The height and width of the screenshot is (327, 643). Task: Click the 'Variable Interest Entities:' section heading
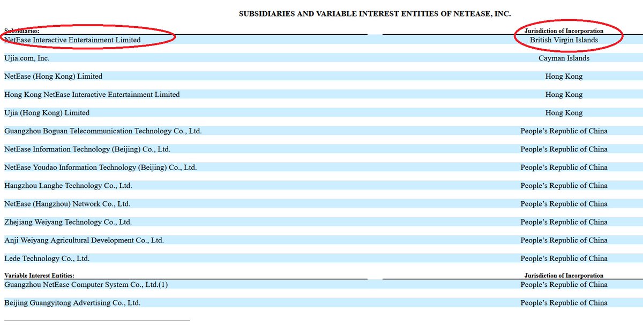[x=40, y=275]
